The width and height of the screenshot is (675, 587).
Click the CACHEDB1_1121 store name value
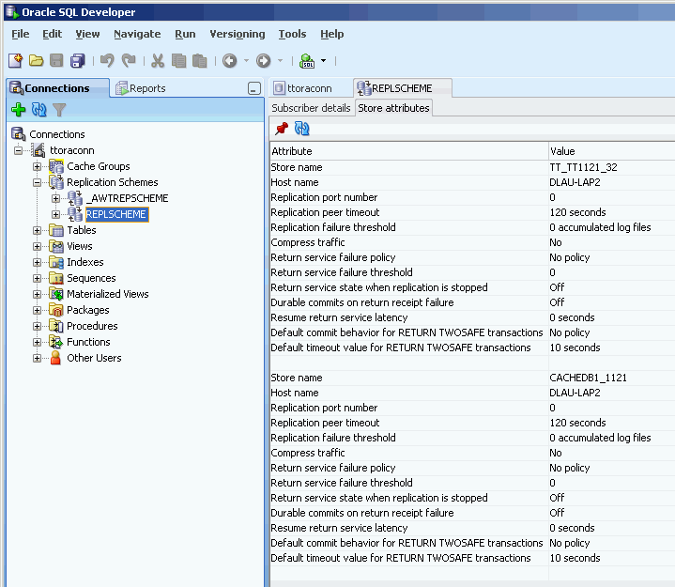click(588, 378)
